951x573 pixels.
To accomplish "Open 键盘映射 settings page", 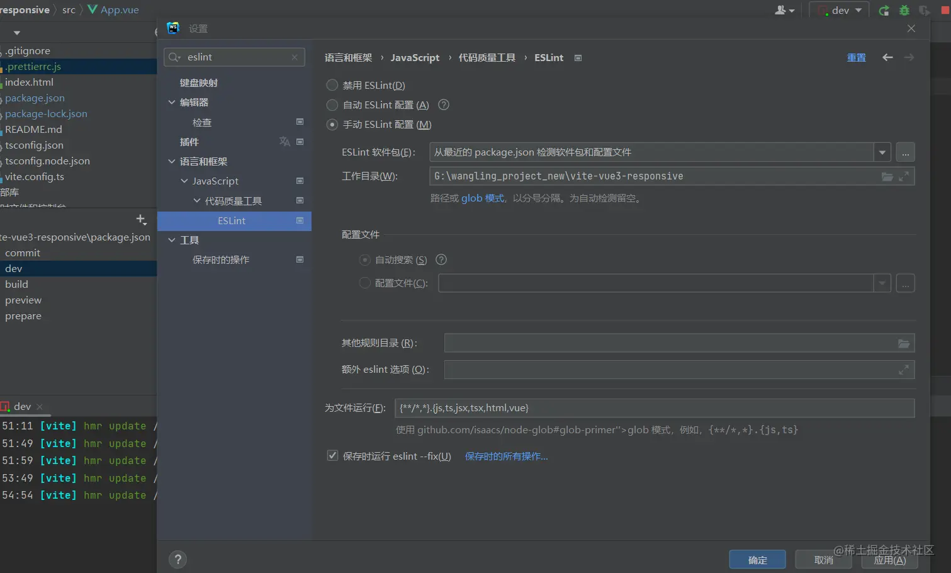I will point(199,82).
